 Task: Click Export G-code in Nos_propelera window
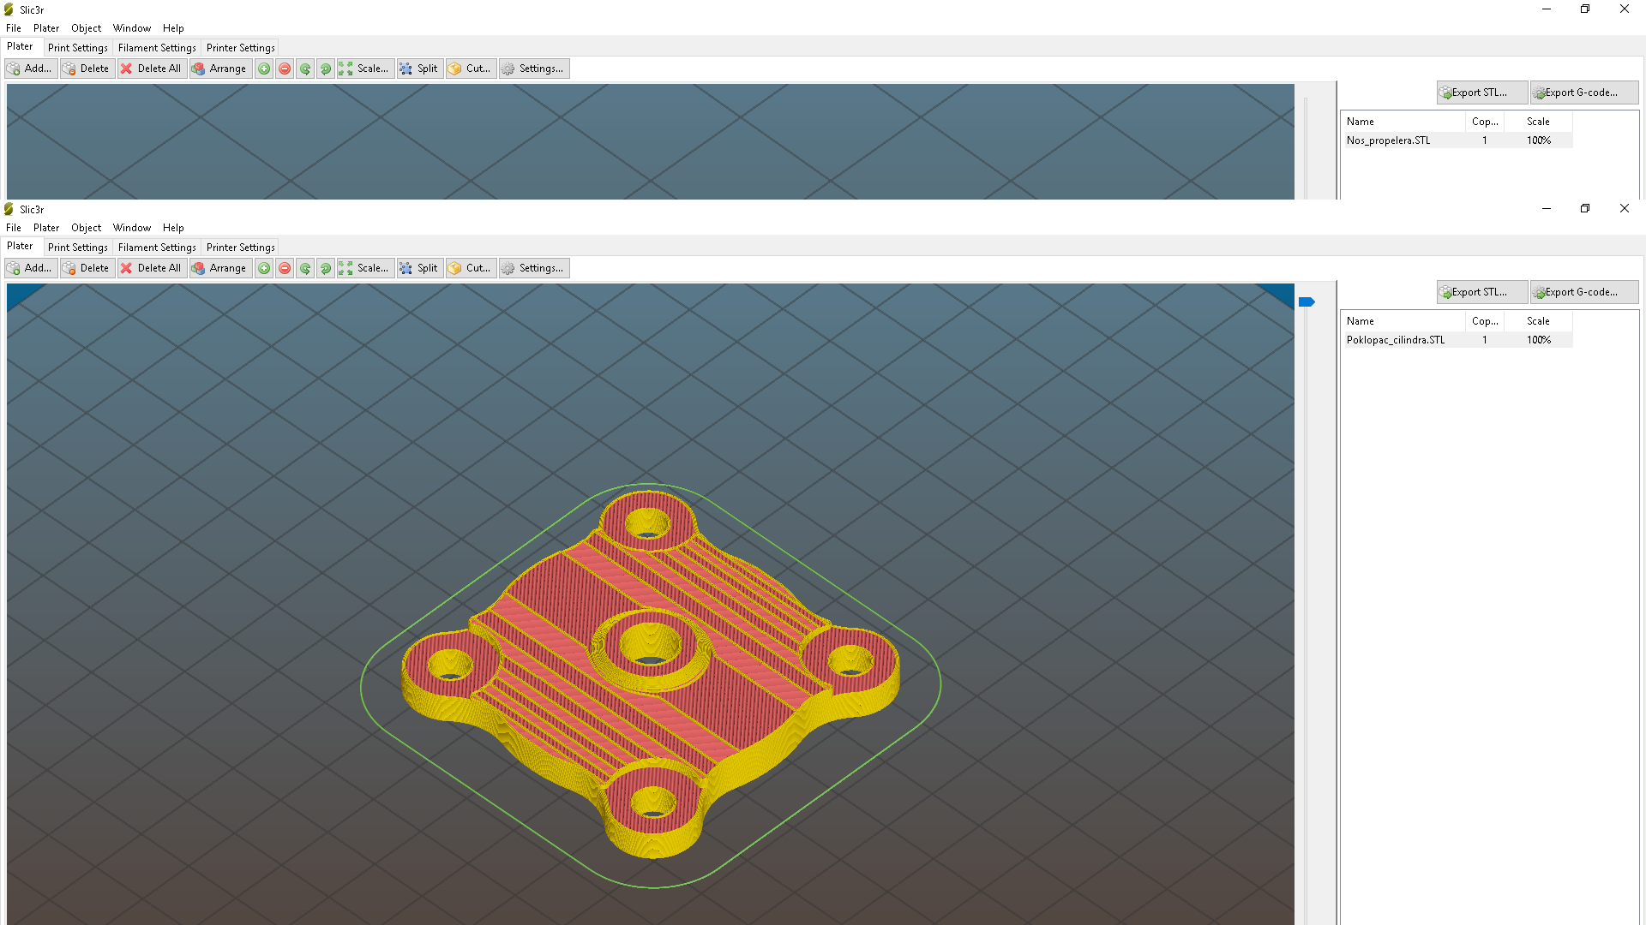1584,92
